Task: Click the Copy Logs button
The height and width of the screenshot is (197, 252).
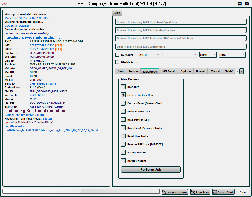Action: (x=200, y=192)
